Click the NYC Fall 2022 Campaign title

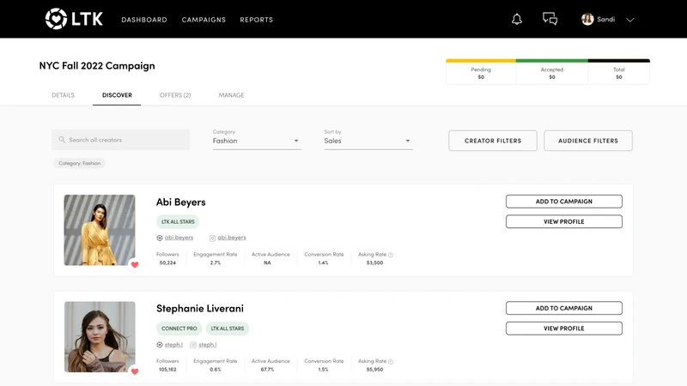click(97, 66)
